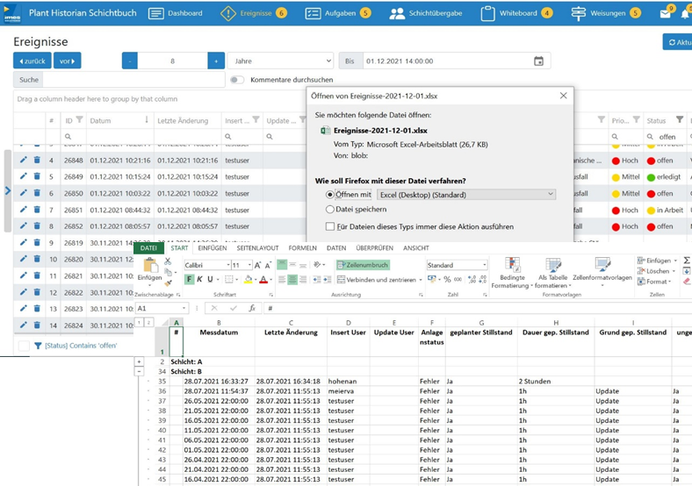
Task: Toggle checkbox beside Status Contains 'offen' filter
Action: (25, 346)
